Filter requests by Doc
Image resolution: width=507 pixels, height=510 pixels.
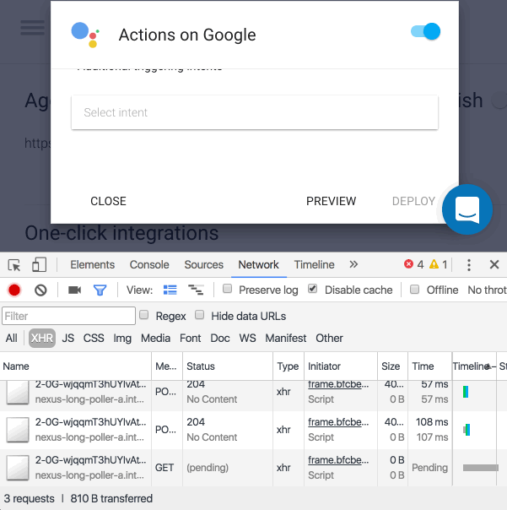point(220,339)
